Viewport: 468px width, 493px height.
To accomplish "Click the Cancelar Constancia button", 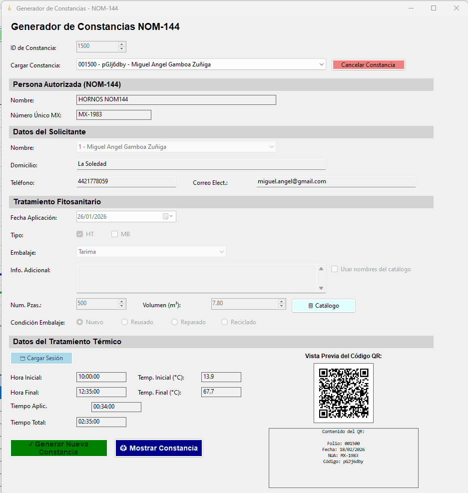I will tap(369, 65).
